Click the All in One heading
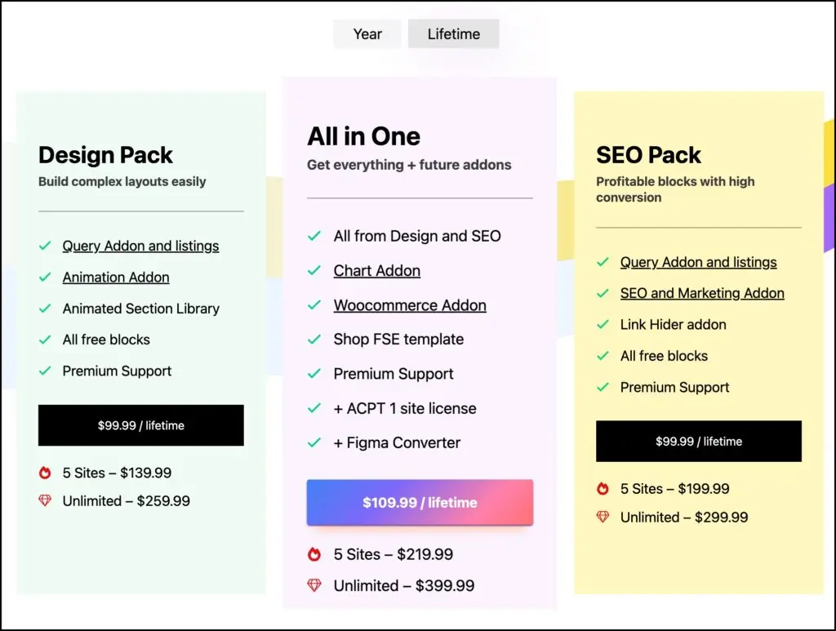Image resolution: width=836 pixels, height=631 pixels. (363, 136)
